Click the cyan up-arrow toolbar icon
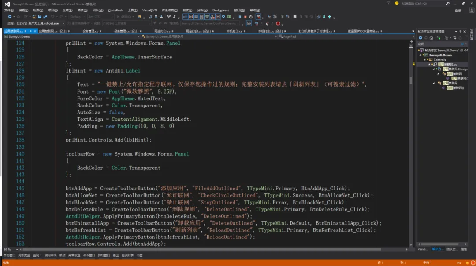Viewport: 476px width, 266px height. point(329,17)
